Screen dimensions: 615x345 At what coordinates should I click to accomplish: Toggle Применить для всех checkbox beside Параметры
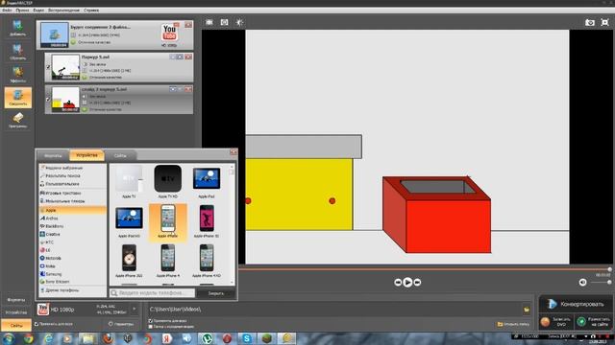37,324
